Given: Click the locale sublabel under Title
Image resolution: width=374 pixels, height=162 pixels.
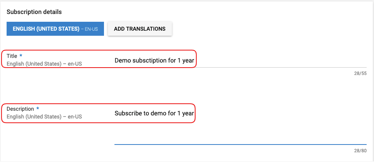Looking at the screenshot, I should coord(44,63).
